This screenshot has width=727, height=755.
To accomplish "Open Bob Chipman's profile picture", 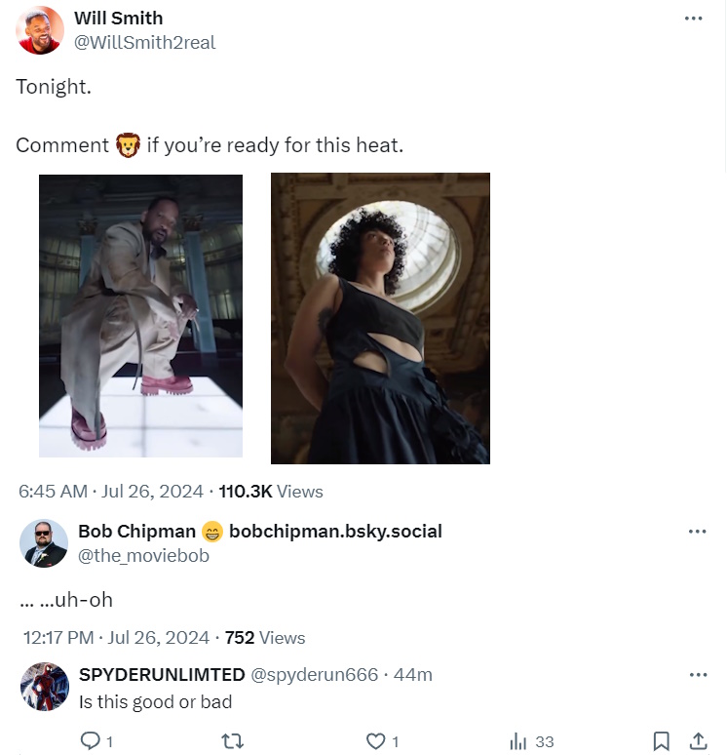I will tap(44, 543).
